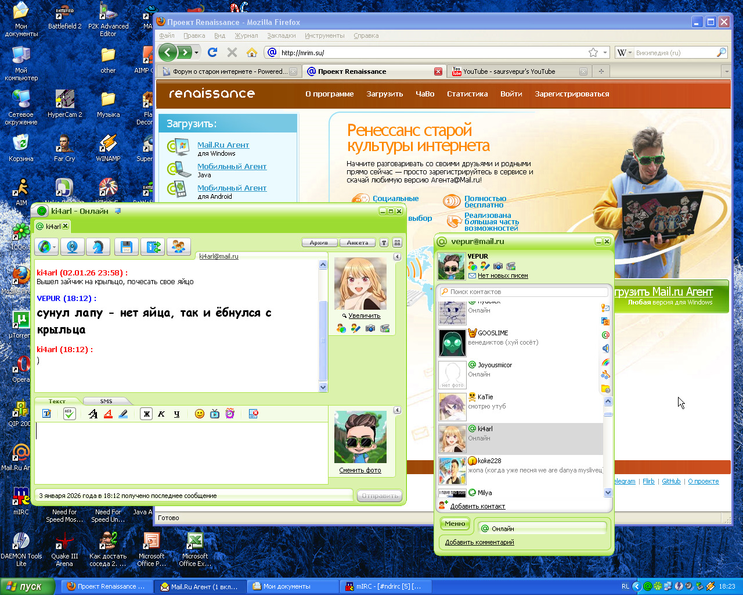The image size is (743, 595).
Task: Click the video camera icon under ki4arl's avatar
Action: (x=384, y=329)
